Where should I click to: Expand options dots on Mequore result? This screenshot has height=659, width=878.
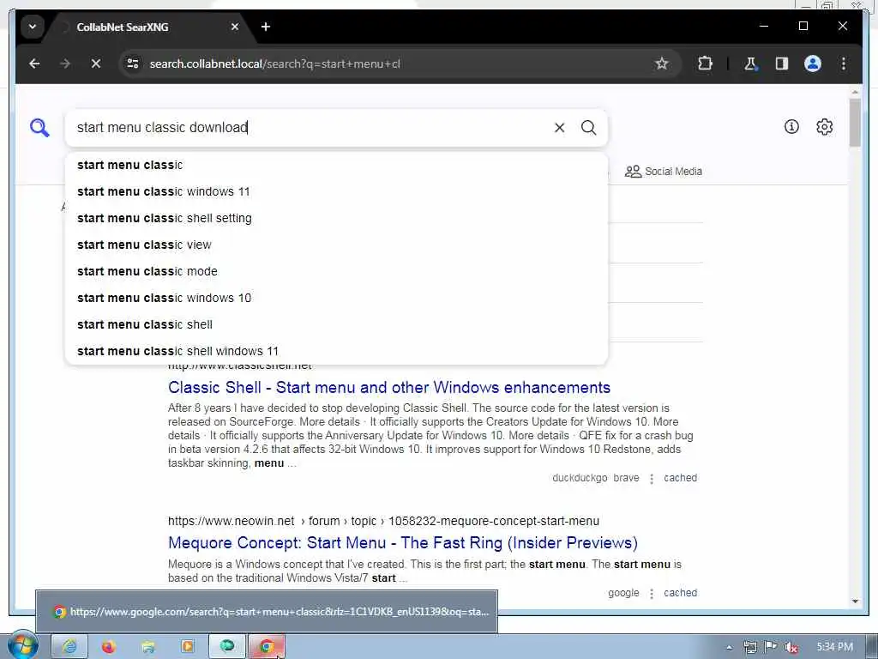(652, 594)
